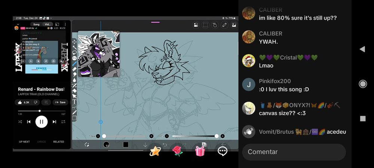Open the stabilizer hand icon settings
The height and width of the screenshot is (168, 374).
pyautogui.click(x=215, y=25)
